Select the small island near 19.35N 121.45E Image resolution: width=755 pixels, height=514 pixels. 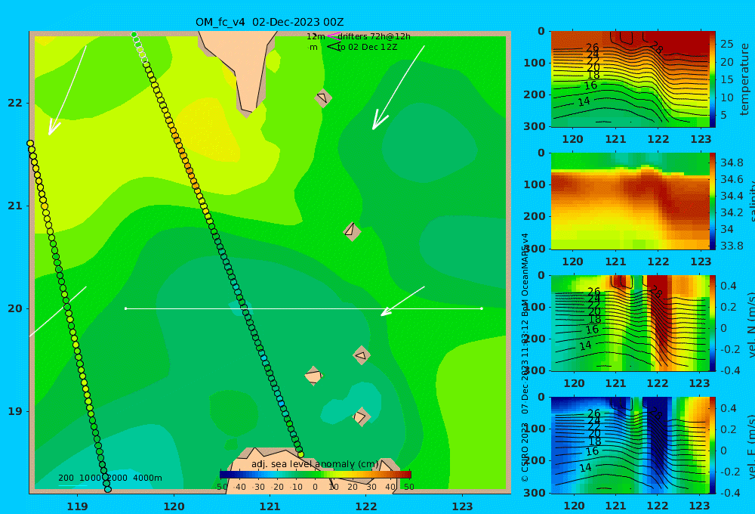coord(313,376)
